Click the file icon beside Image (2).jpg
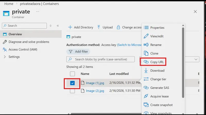The image size is (206, 115). pos(83,91)
